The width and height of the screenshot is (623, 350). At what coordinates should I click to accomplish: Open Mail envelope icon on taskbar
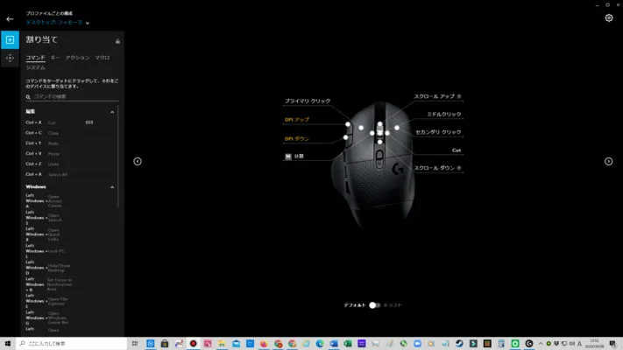click(236, 344)
